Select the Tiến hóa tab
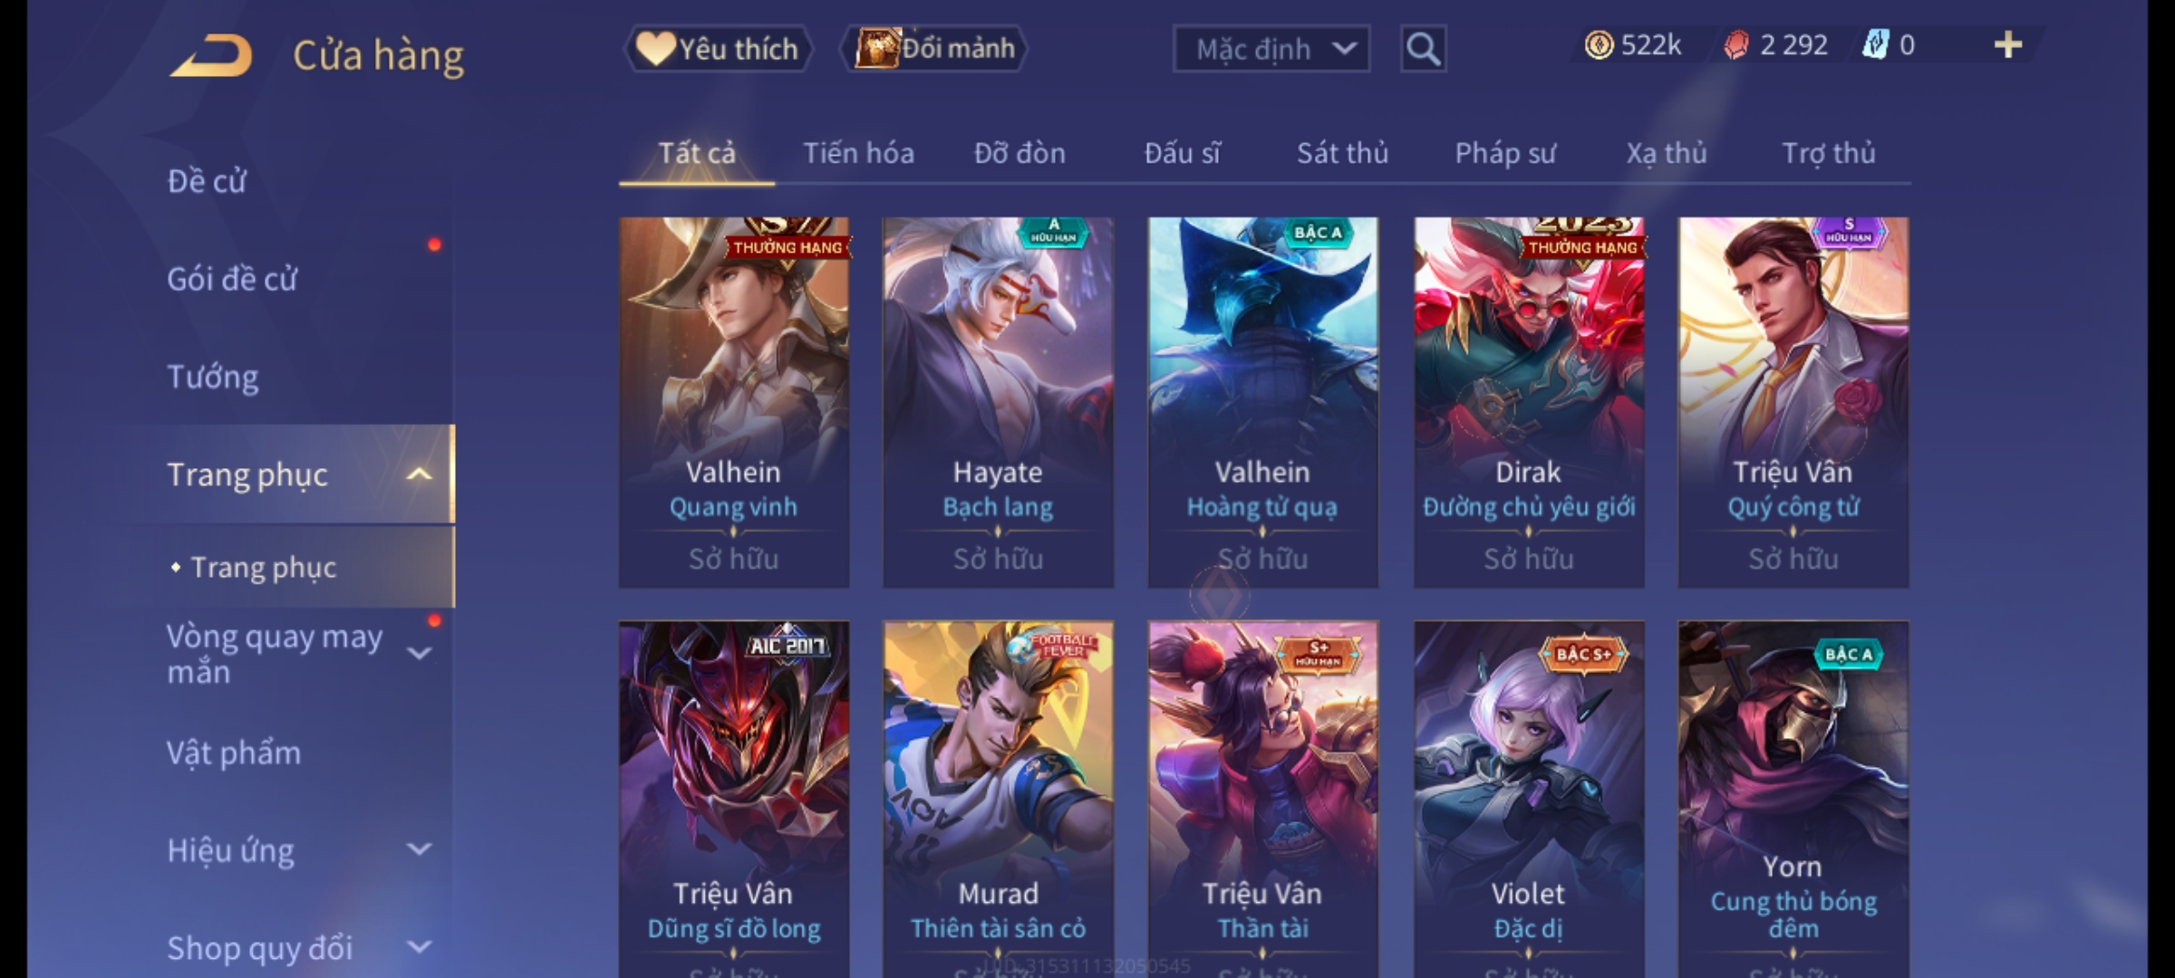The width and height of the screenshot is (2175, 978). click(x=858, y=153)
